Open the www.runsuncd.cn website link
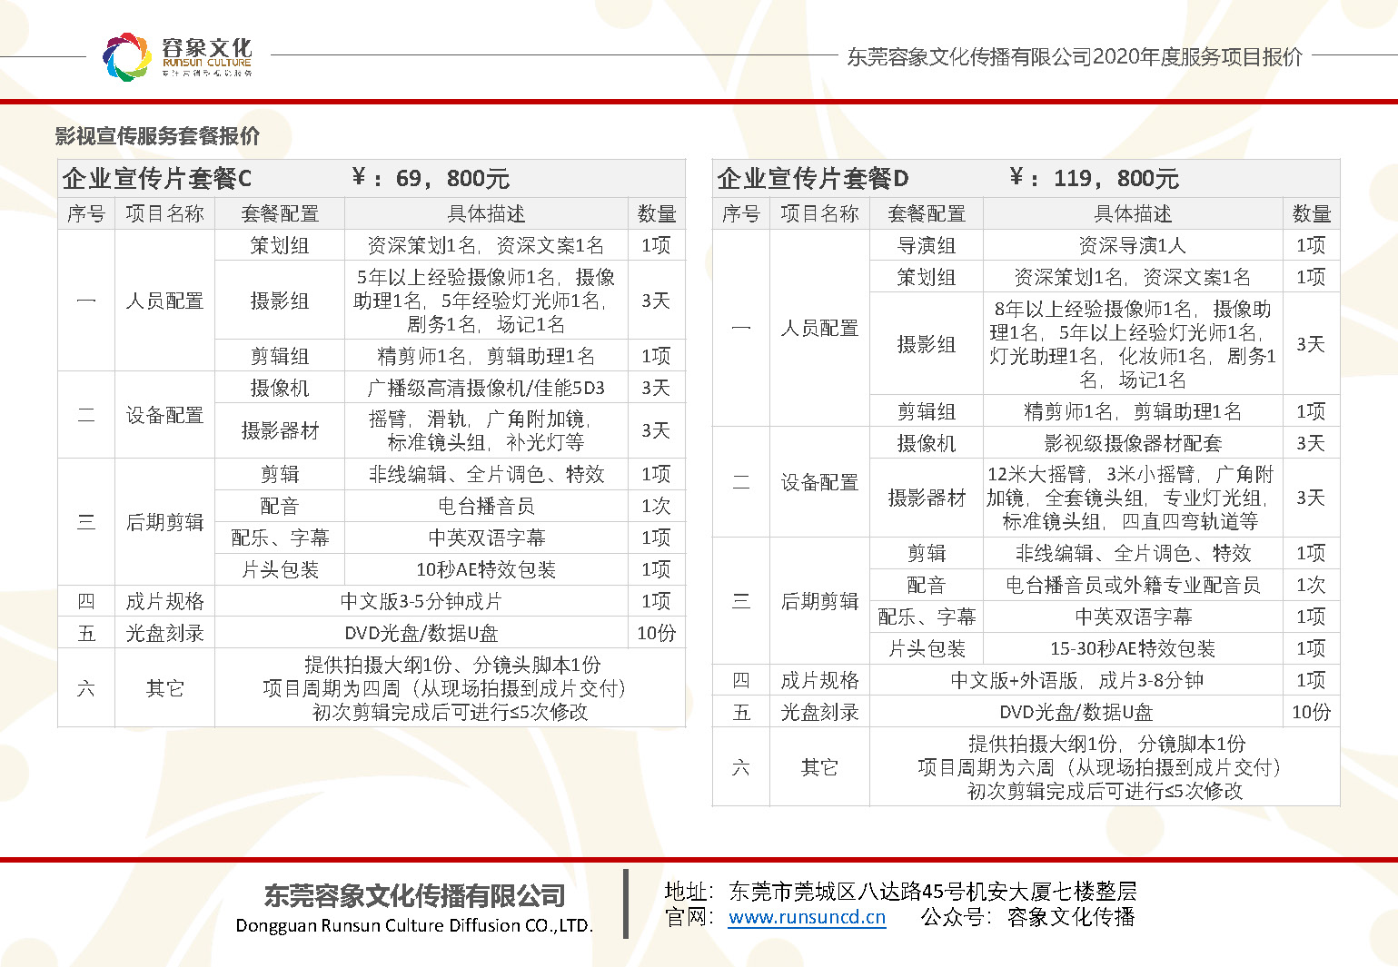 (807, 917)
